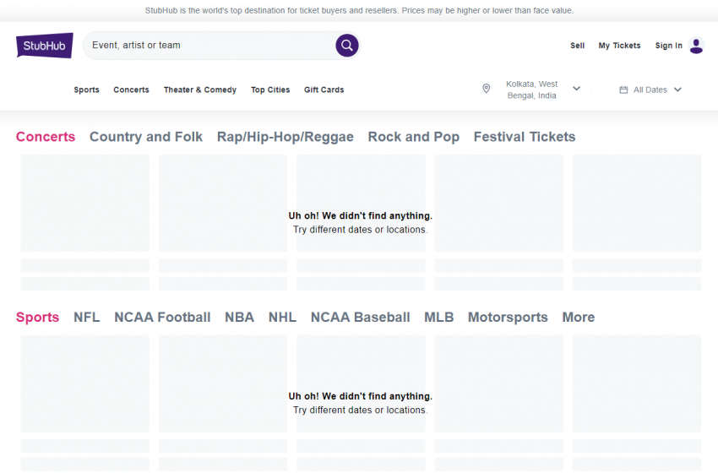
Task: Switch to the NHL tab
Action: (x=282, y=317)
